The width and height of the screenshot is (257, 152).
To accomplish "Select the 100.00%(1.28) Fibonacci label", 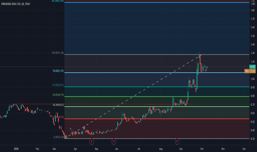I will tap(58, 53).
